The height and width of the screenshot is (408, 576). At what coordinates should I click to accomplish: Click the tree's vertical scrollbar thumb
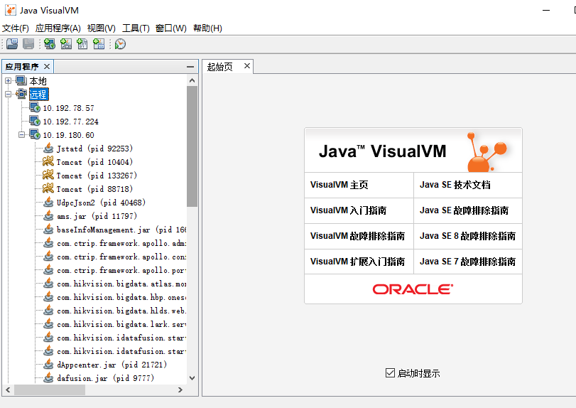pos(192,146)
